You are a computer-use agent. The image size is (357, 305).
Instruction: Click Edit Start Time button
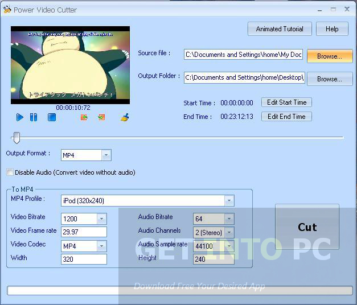pos(286,102)
